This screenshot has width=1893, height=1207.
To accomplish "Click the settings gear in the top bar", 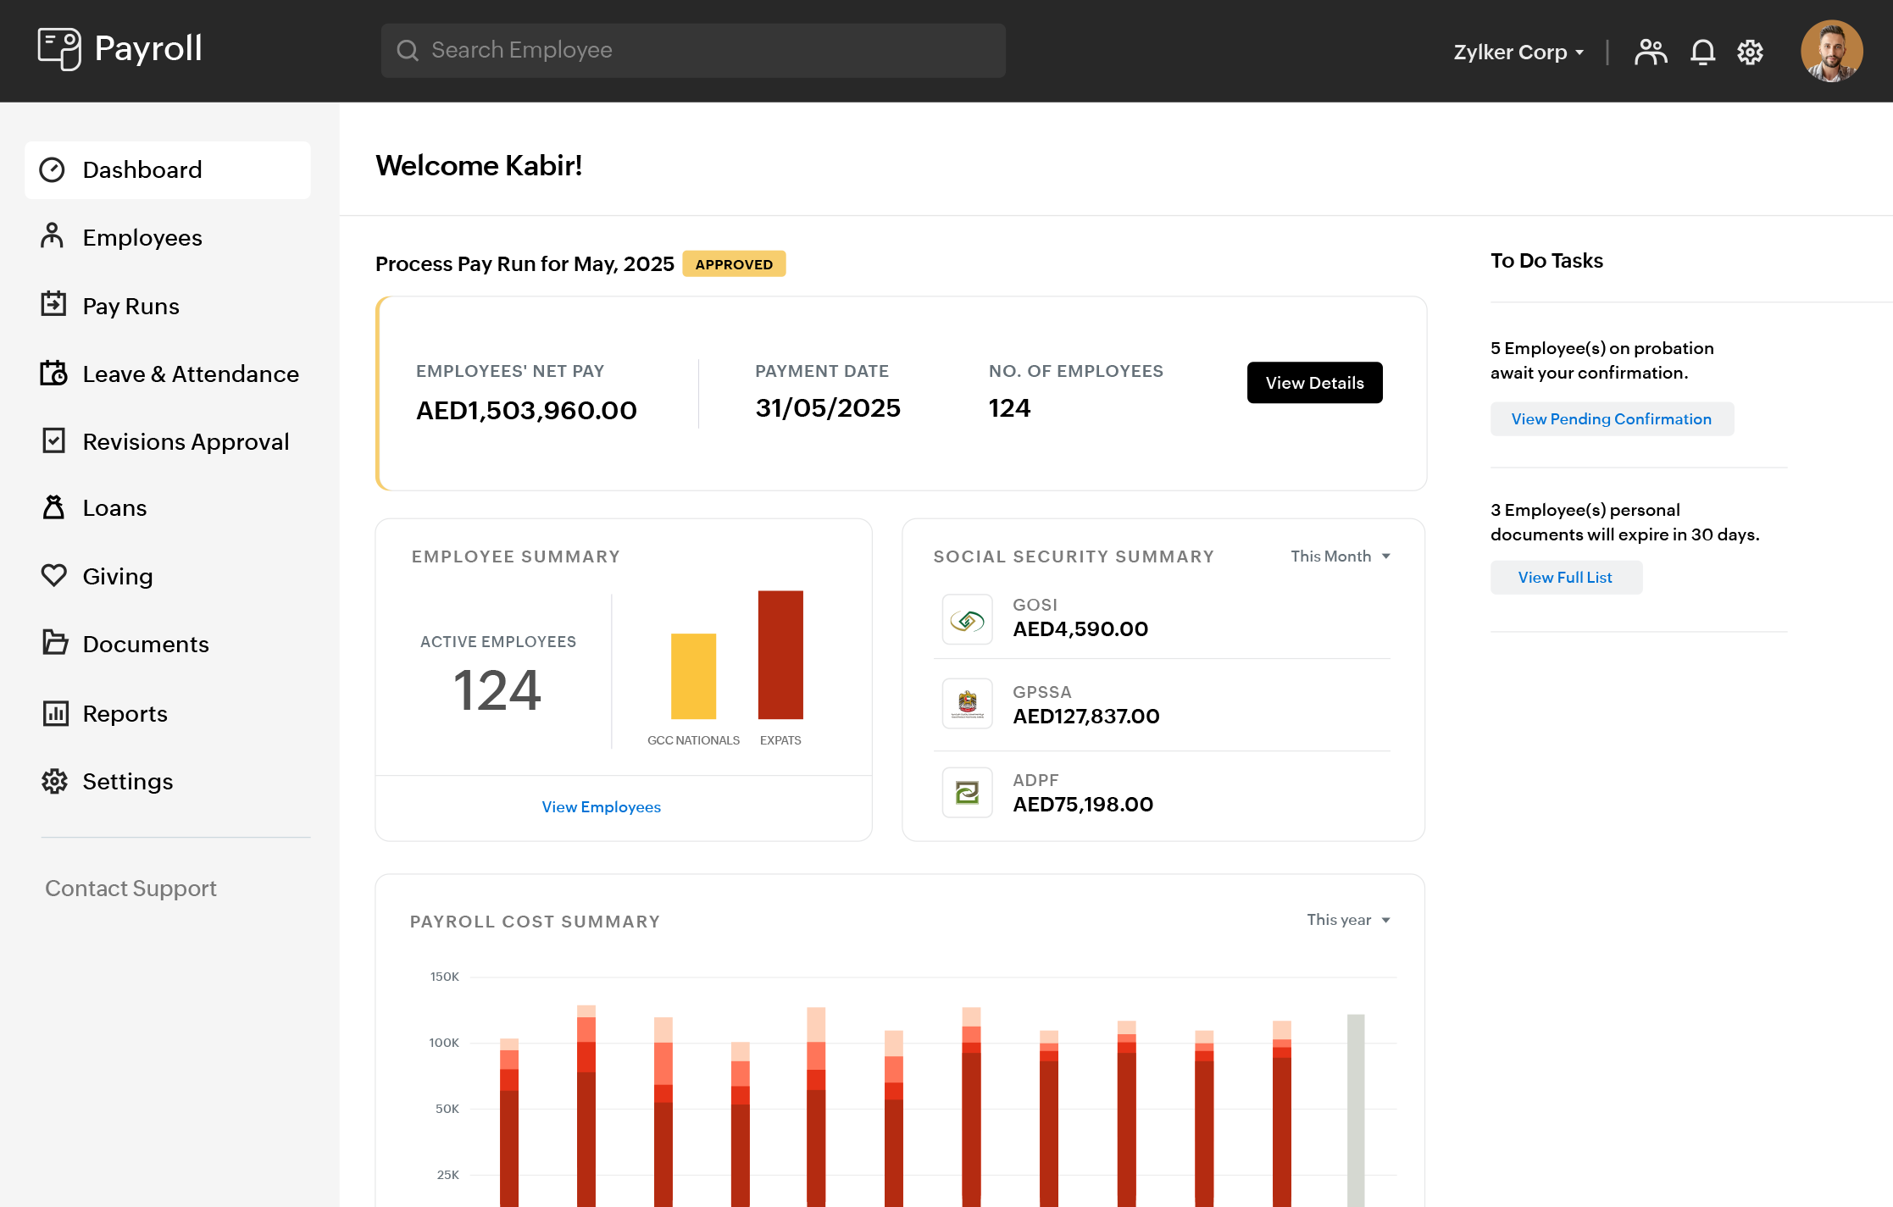I will click(1750, 51).
